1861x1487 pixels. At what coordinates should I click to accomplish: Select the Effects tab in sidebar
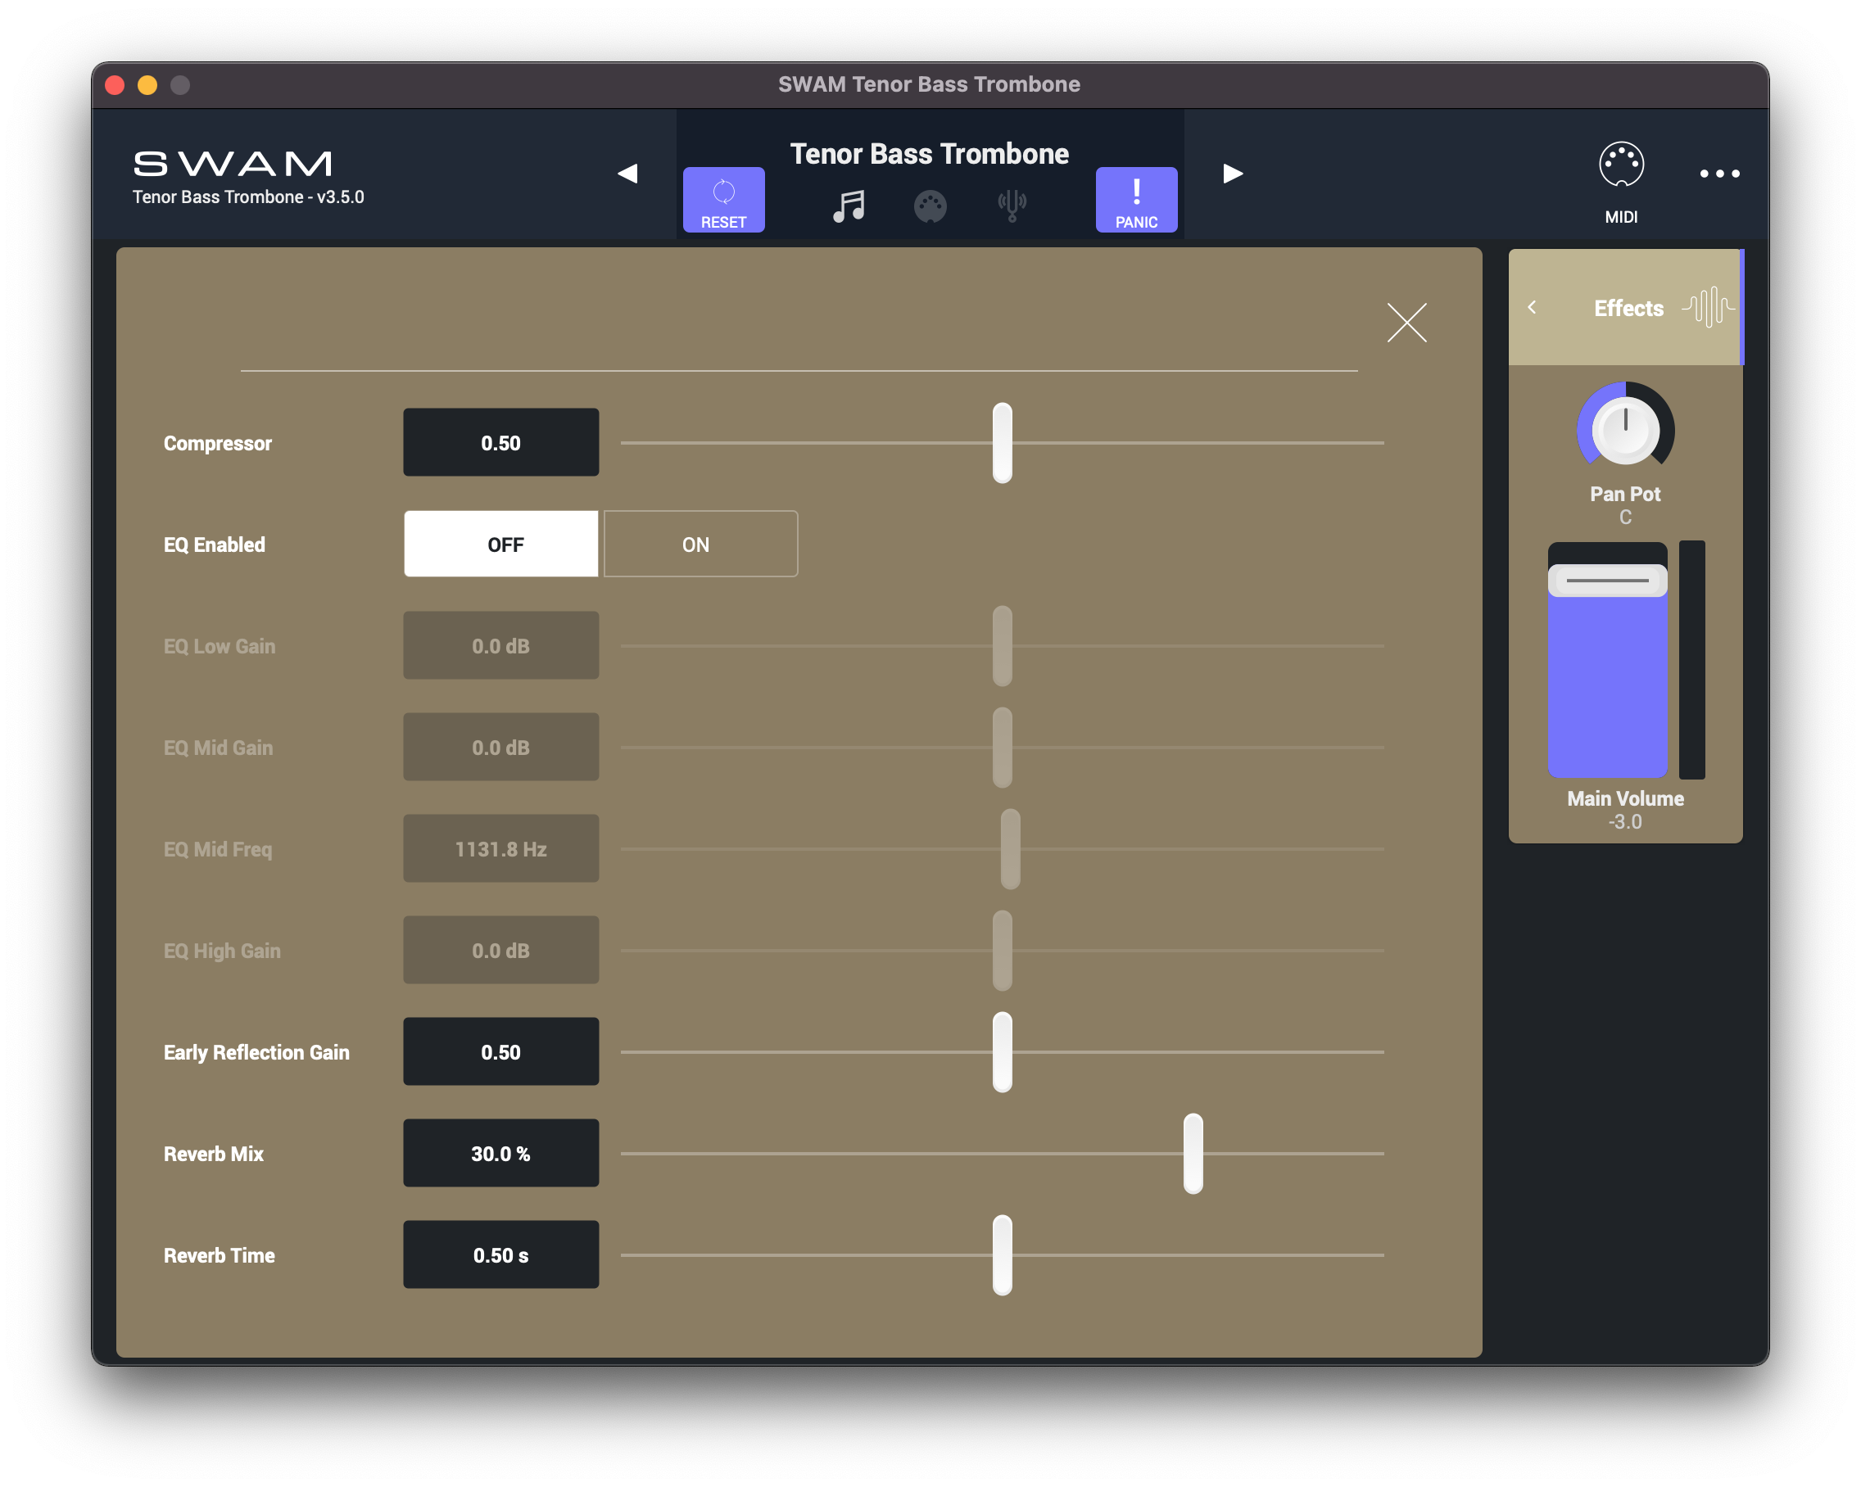click(1625, 307)
